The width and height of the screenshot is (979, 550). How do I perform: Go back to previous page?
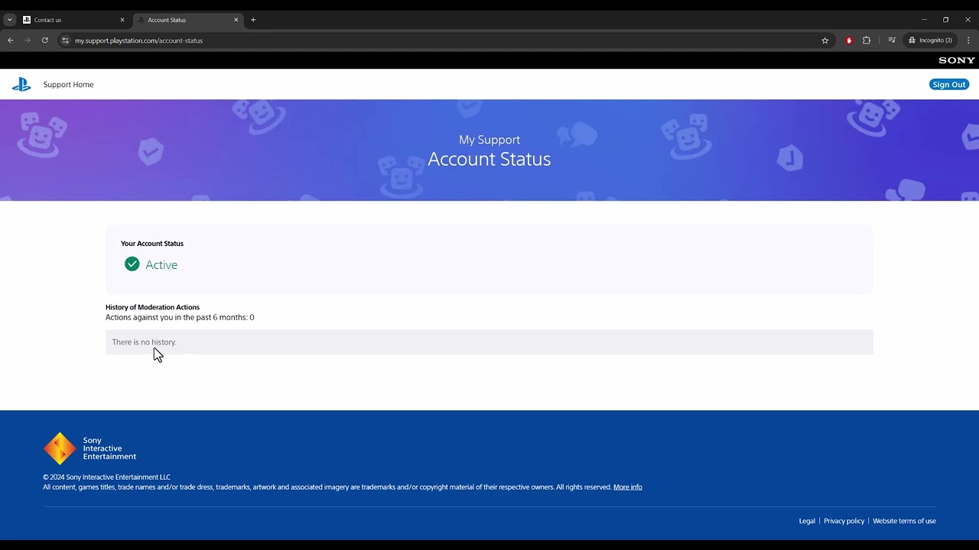[x=11, y=40]
